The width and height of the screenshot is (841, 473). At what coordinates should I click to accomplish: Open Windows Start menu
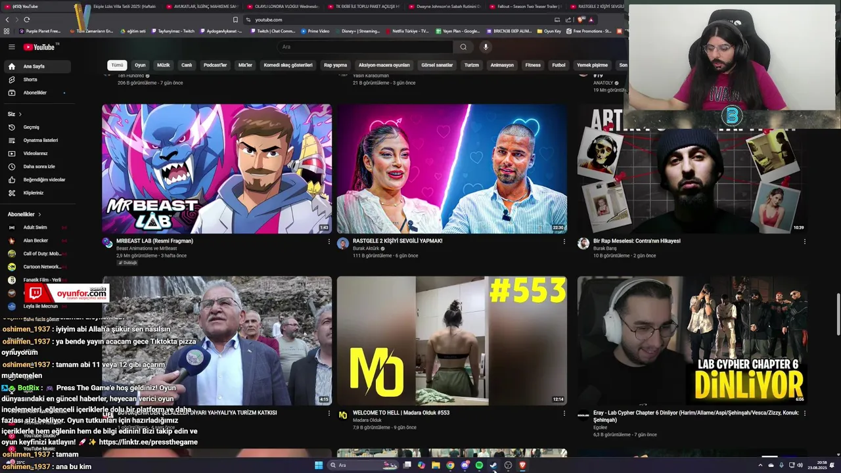pyautogui.click(x=319, y=465)
